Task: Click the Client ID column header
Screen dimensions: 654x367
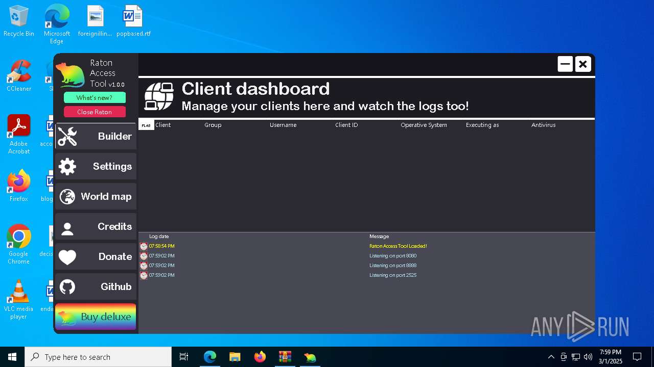Action: (x=346, y=125)
